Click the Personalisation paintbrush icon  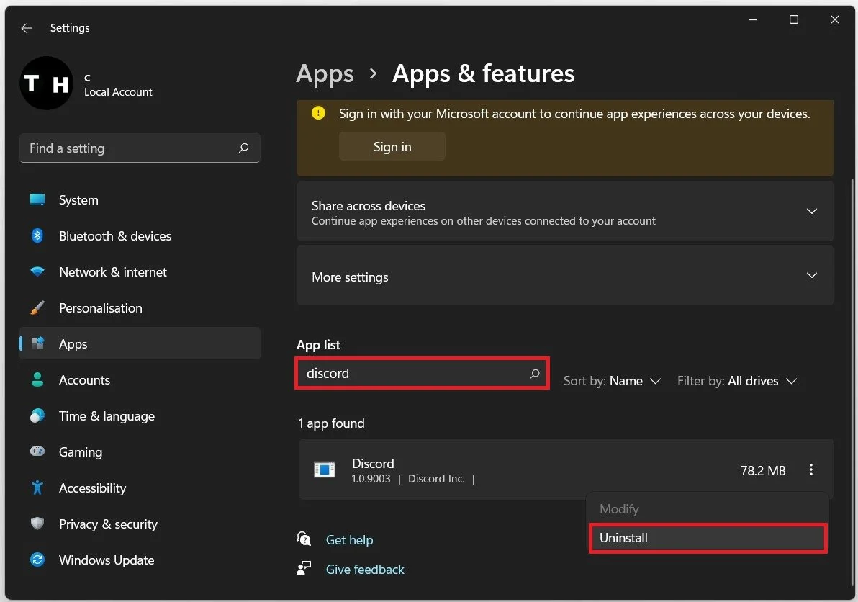tap(37, 307)
